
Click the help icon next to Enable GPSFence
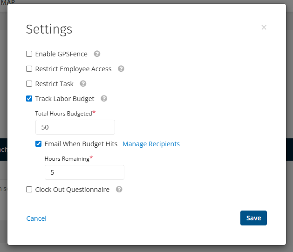tap(97, 54)
